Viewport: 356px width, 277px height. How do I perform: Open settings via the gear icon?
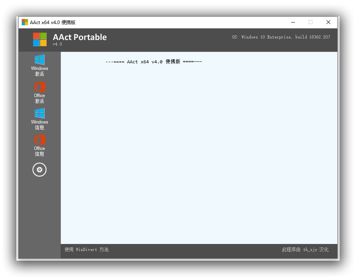coord(40,170)
